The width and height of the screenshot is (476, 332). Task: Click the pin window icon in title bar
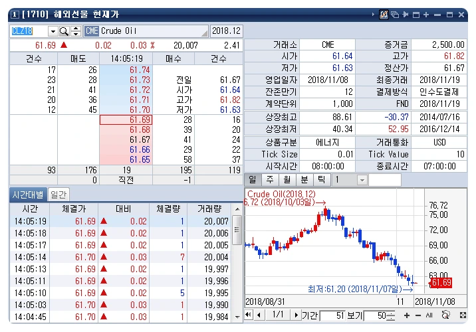coord(406,14)
